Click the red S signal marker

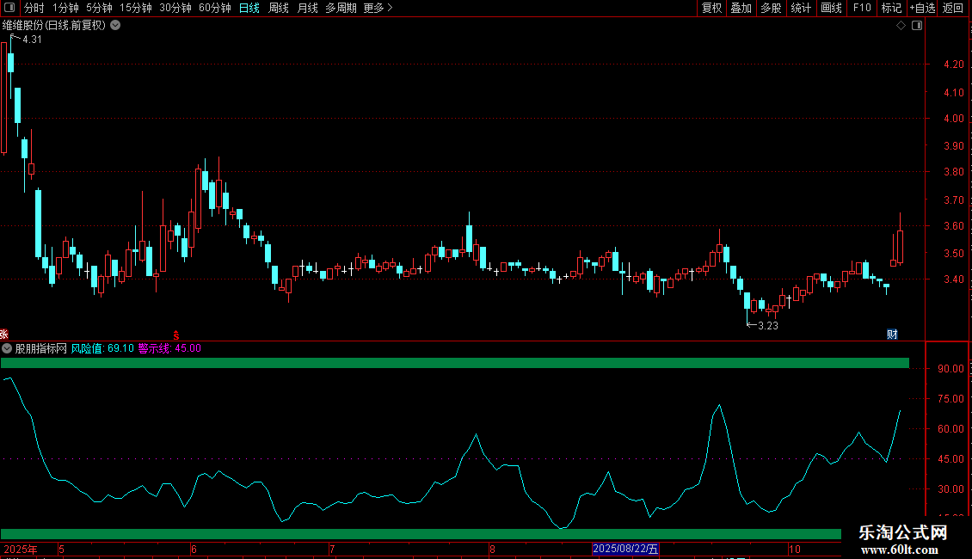(176, 334)
